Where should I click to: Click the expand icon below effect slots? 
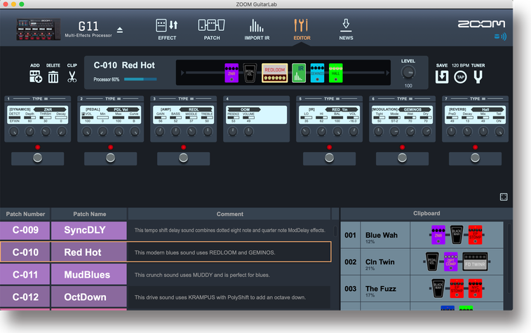point(504,197)
